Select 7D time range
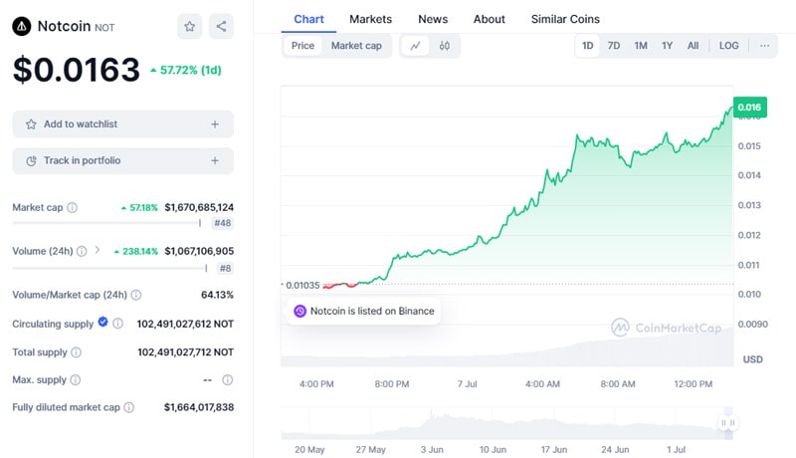The width and height of the screenshot is (796, 458). [614, 46]
